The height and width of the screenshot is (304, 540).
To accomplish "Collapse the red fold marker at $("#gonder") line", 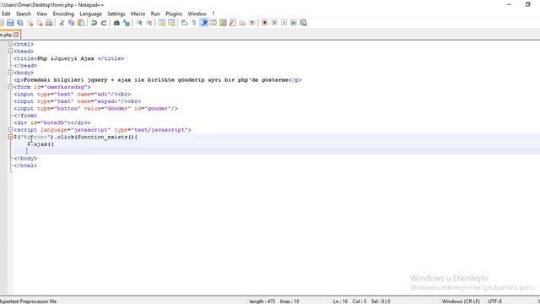I will click(x=10, y=137).
